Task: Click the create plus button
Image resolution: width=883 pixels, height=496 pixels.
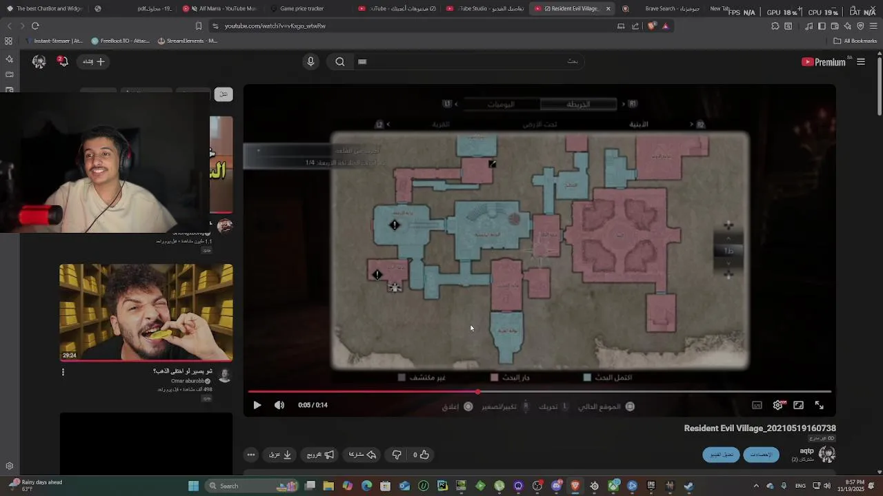Action: (95, 61)
